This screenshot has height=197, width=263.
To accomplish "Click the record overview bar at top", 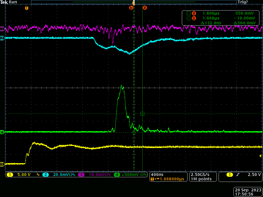I will (x=134, y=2).
